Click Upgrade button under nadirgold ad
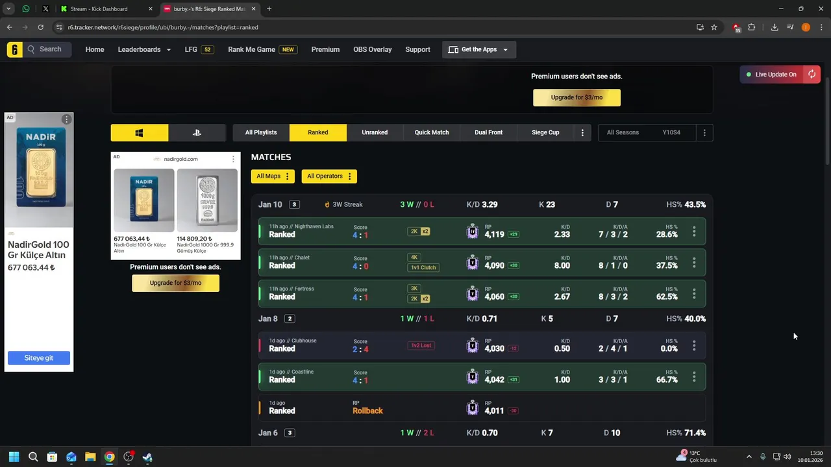The width and height of the screenshot is (831, 467). (x=175, y=283)
